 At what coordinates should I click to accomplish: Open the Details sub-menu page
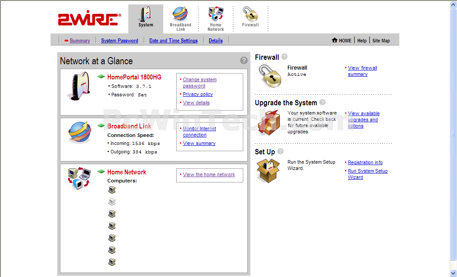(x=216, y=41)
